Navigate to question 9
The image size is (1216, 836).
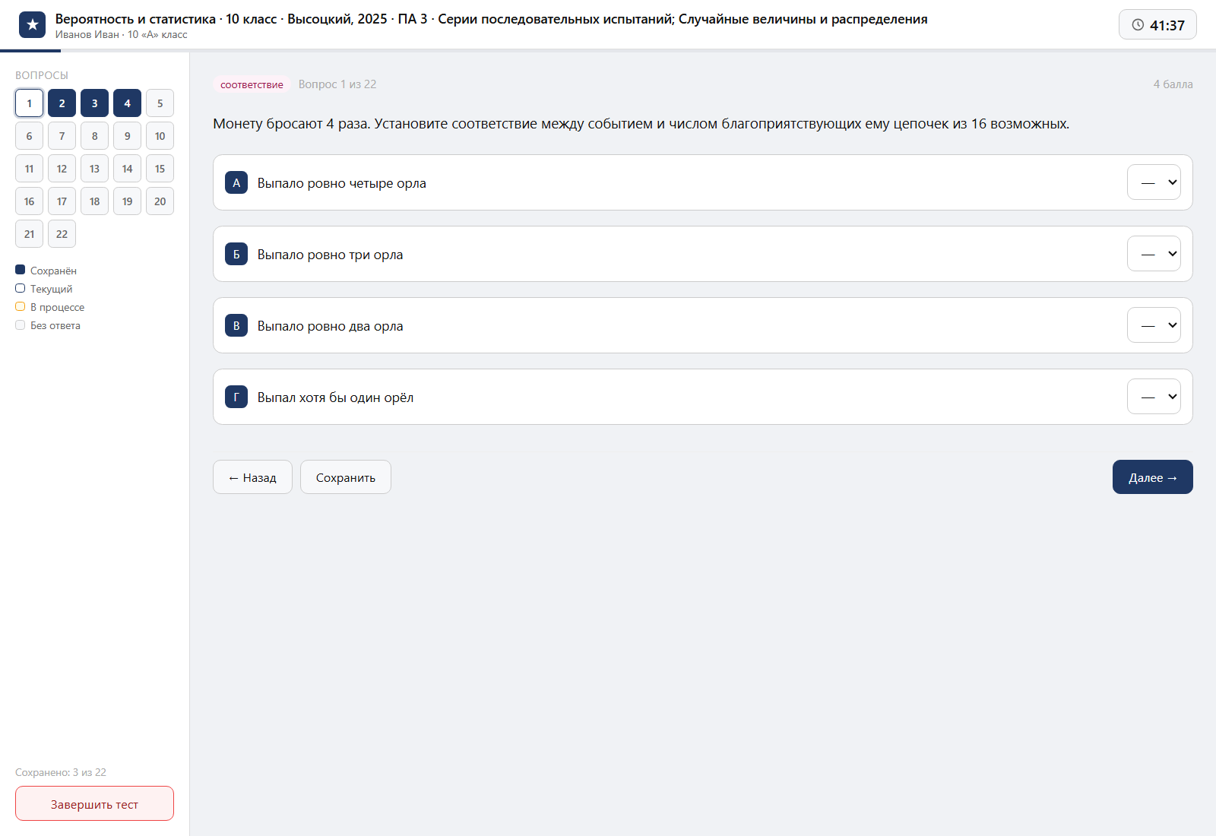pyautogui.click(x=127, y=136)
